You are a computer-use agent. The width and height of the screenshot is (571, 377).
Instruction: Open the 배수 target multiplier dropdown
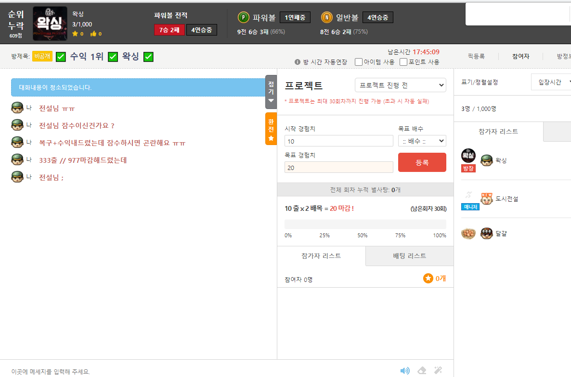(422, 141)
